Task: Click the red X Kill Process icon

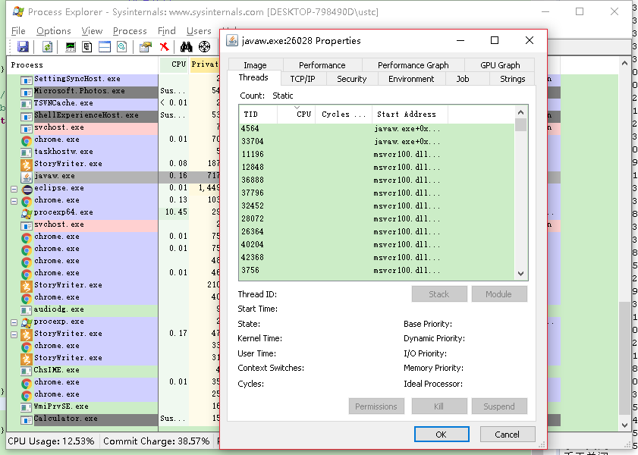Action: tap(165, 47)
